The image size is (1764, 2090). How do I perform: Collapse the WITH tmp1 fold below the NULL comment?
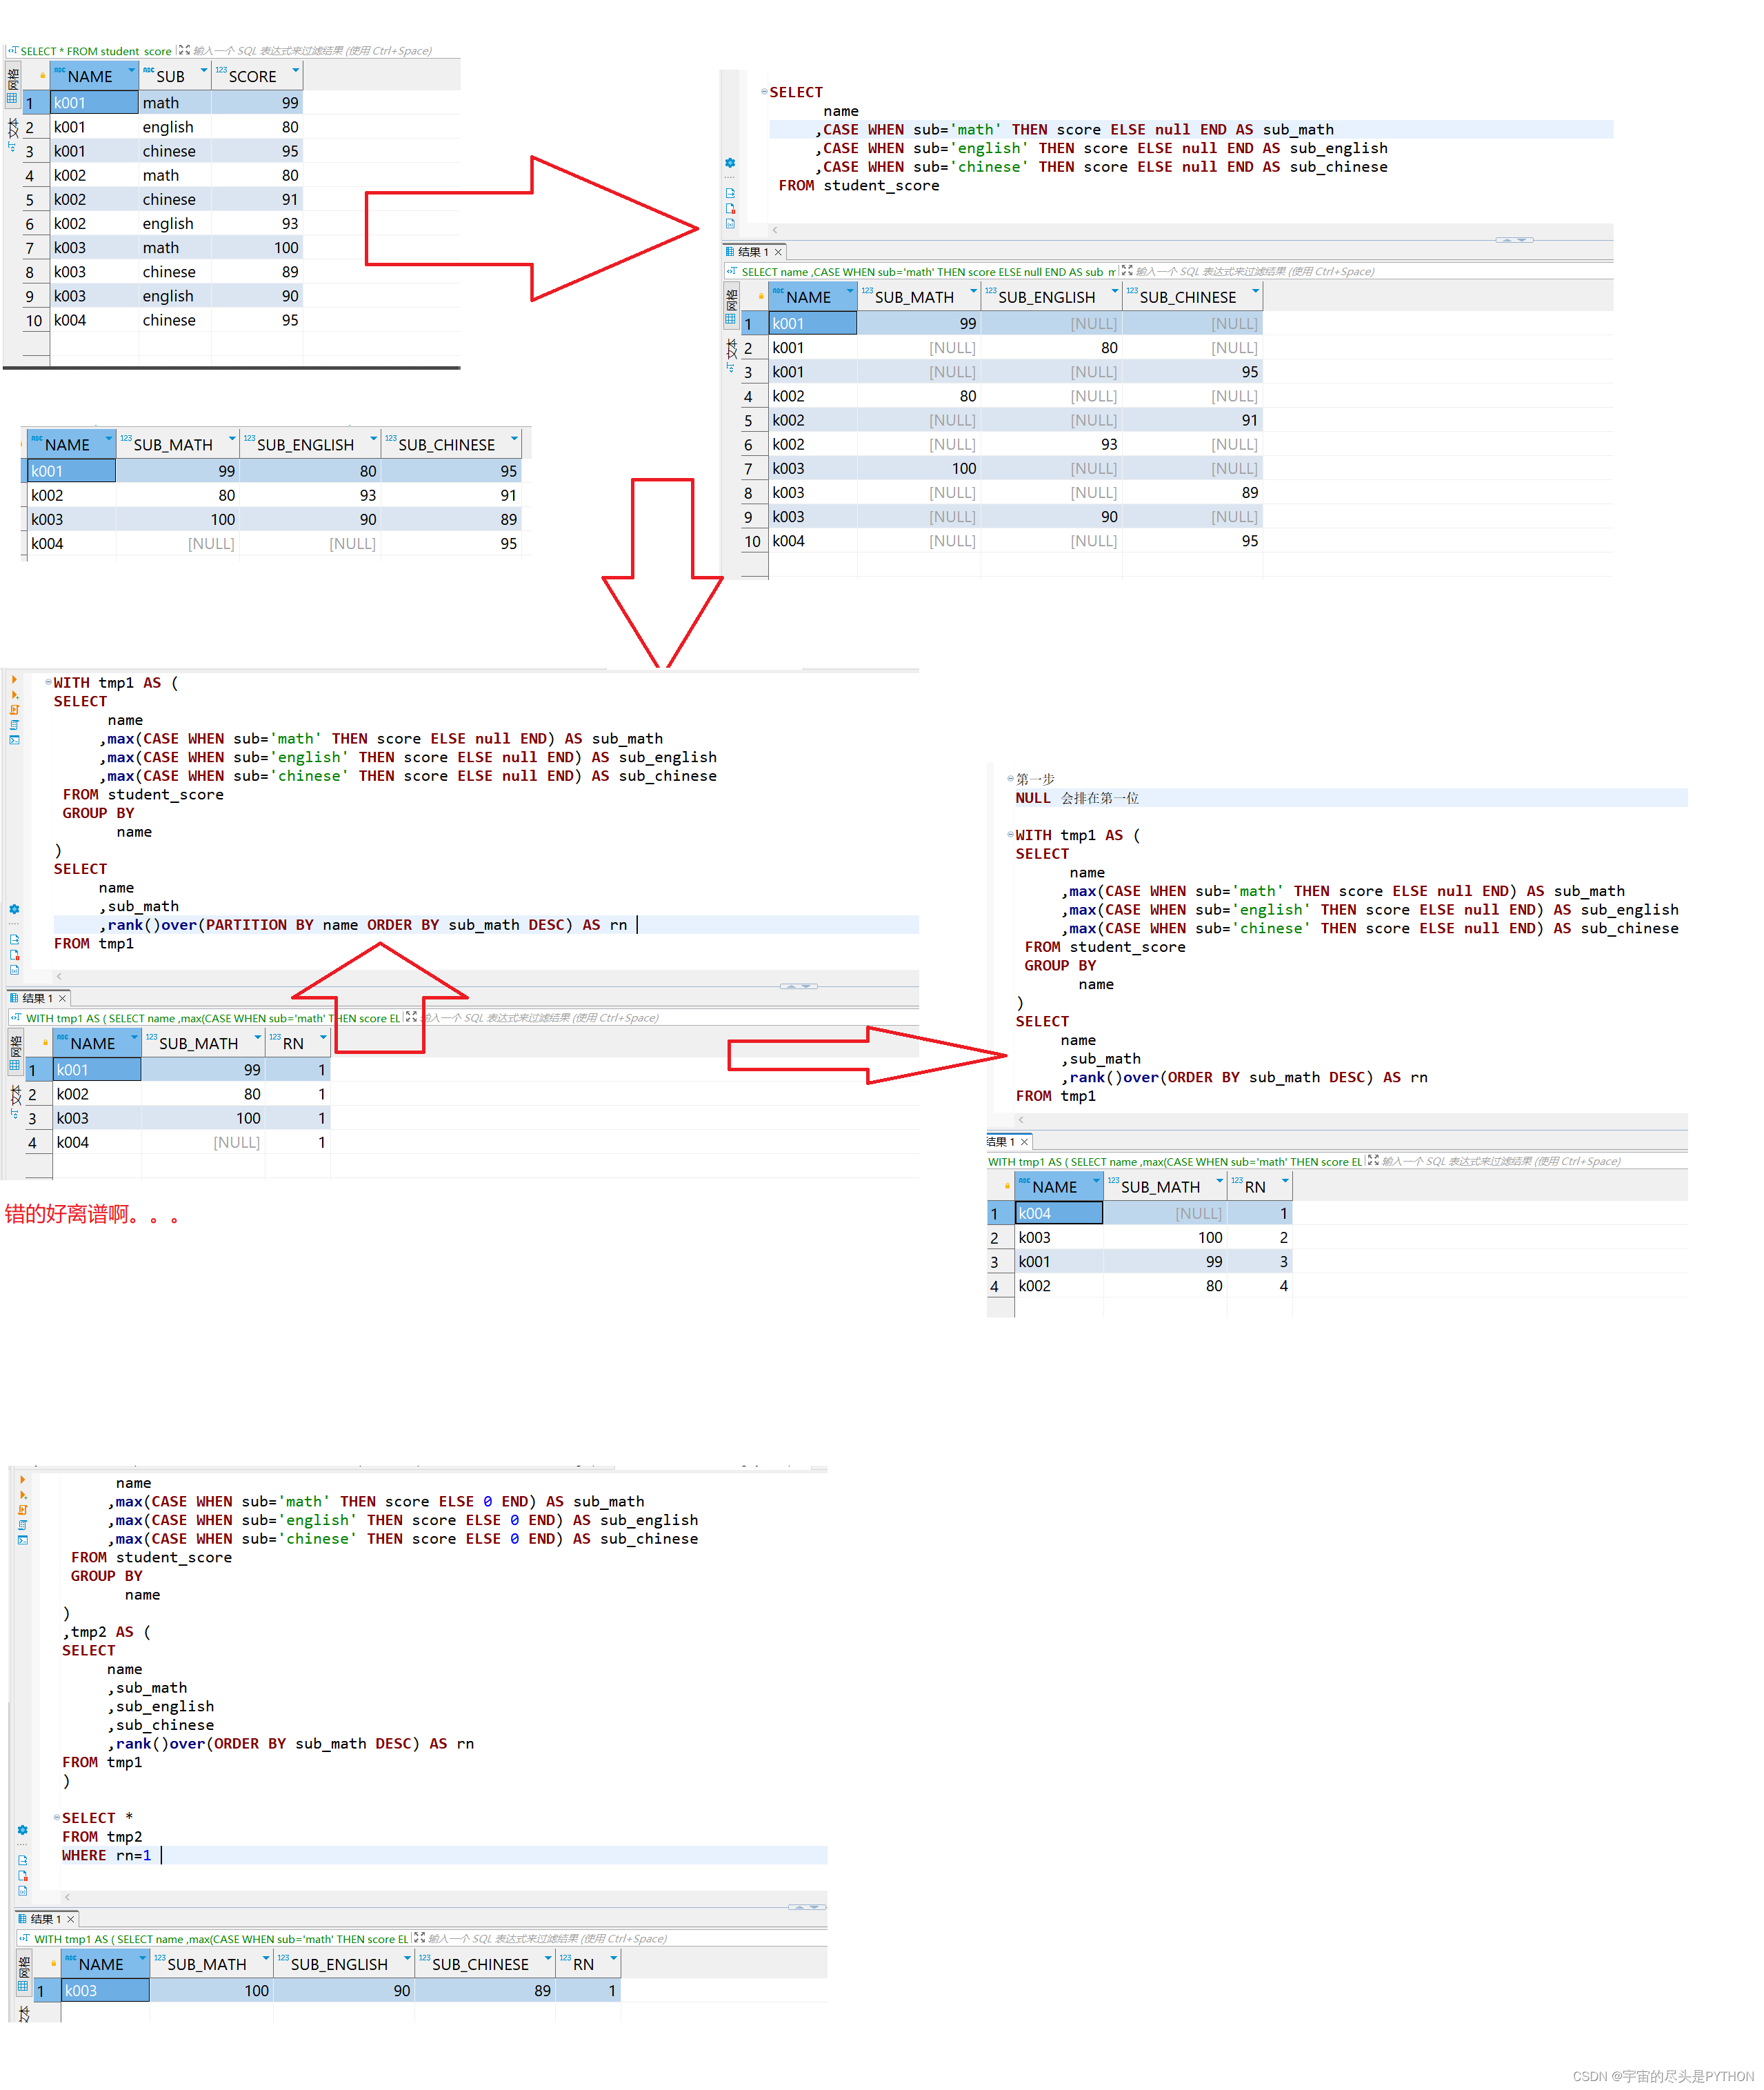(x=1010, y=834)
